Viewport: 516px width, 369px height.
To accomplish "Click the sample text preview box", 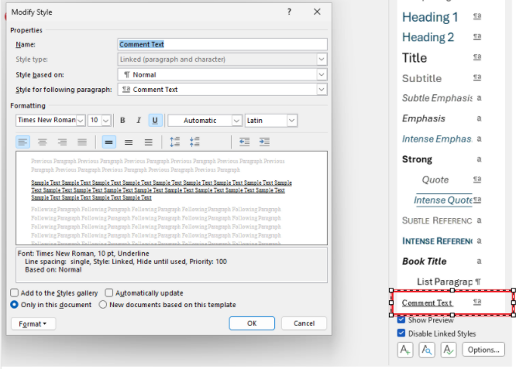I will (171, 198).
